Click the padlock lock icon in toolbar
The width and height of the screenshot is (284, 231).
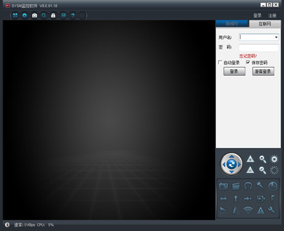pos(53,15)
